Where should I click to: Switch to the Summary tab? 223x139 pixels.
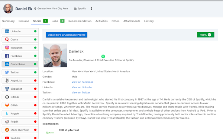point(9,21)
